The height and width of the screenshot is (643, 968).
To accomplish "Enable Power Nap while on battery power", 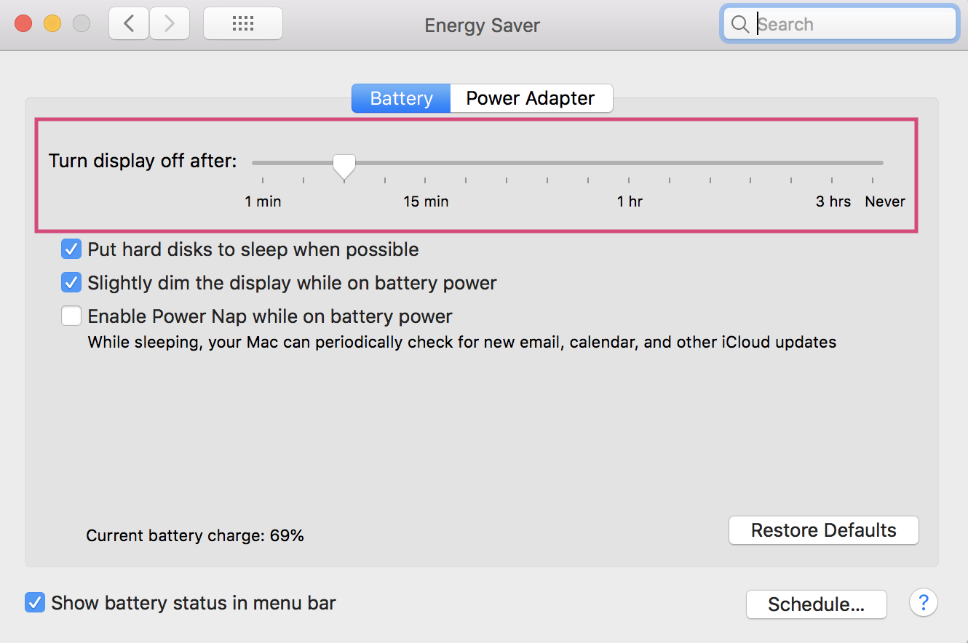I will click(x=71, y=316).
